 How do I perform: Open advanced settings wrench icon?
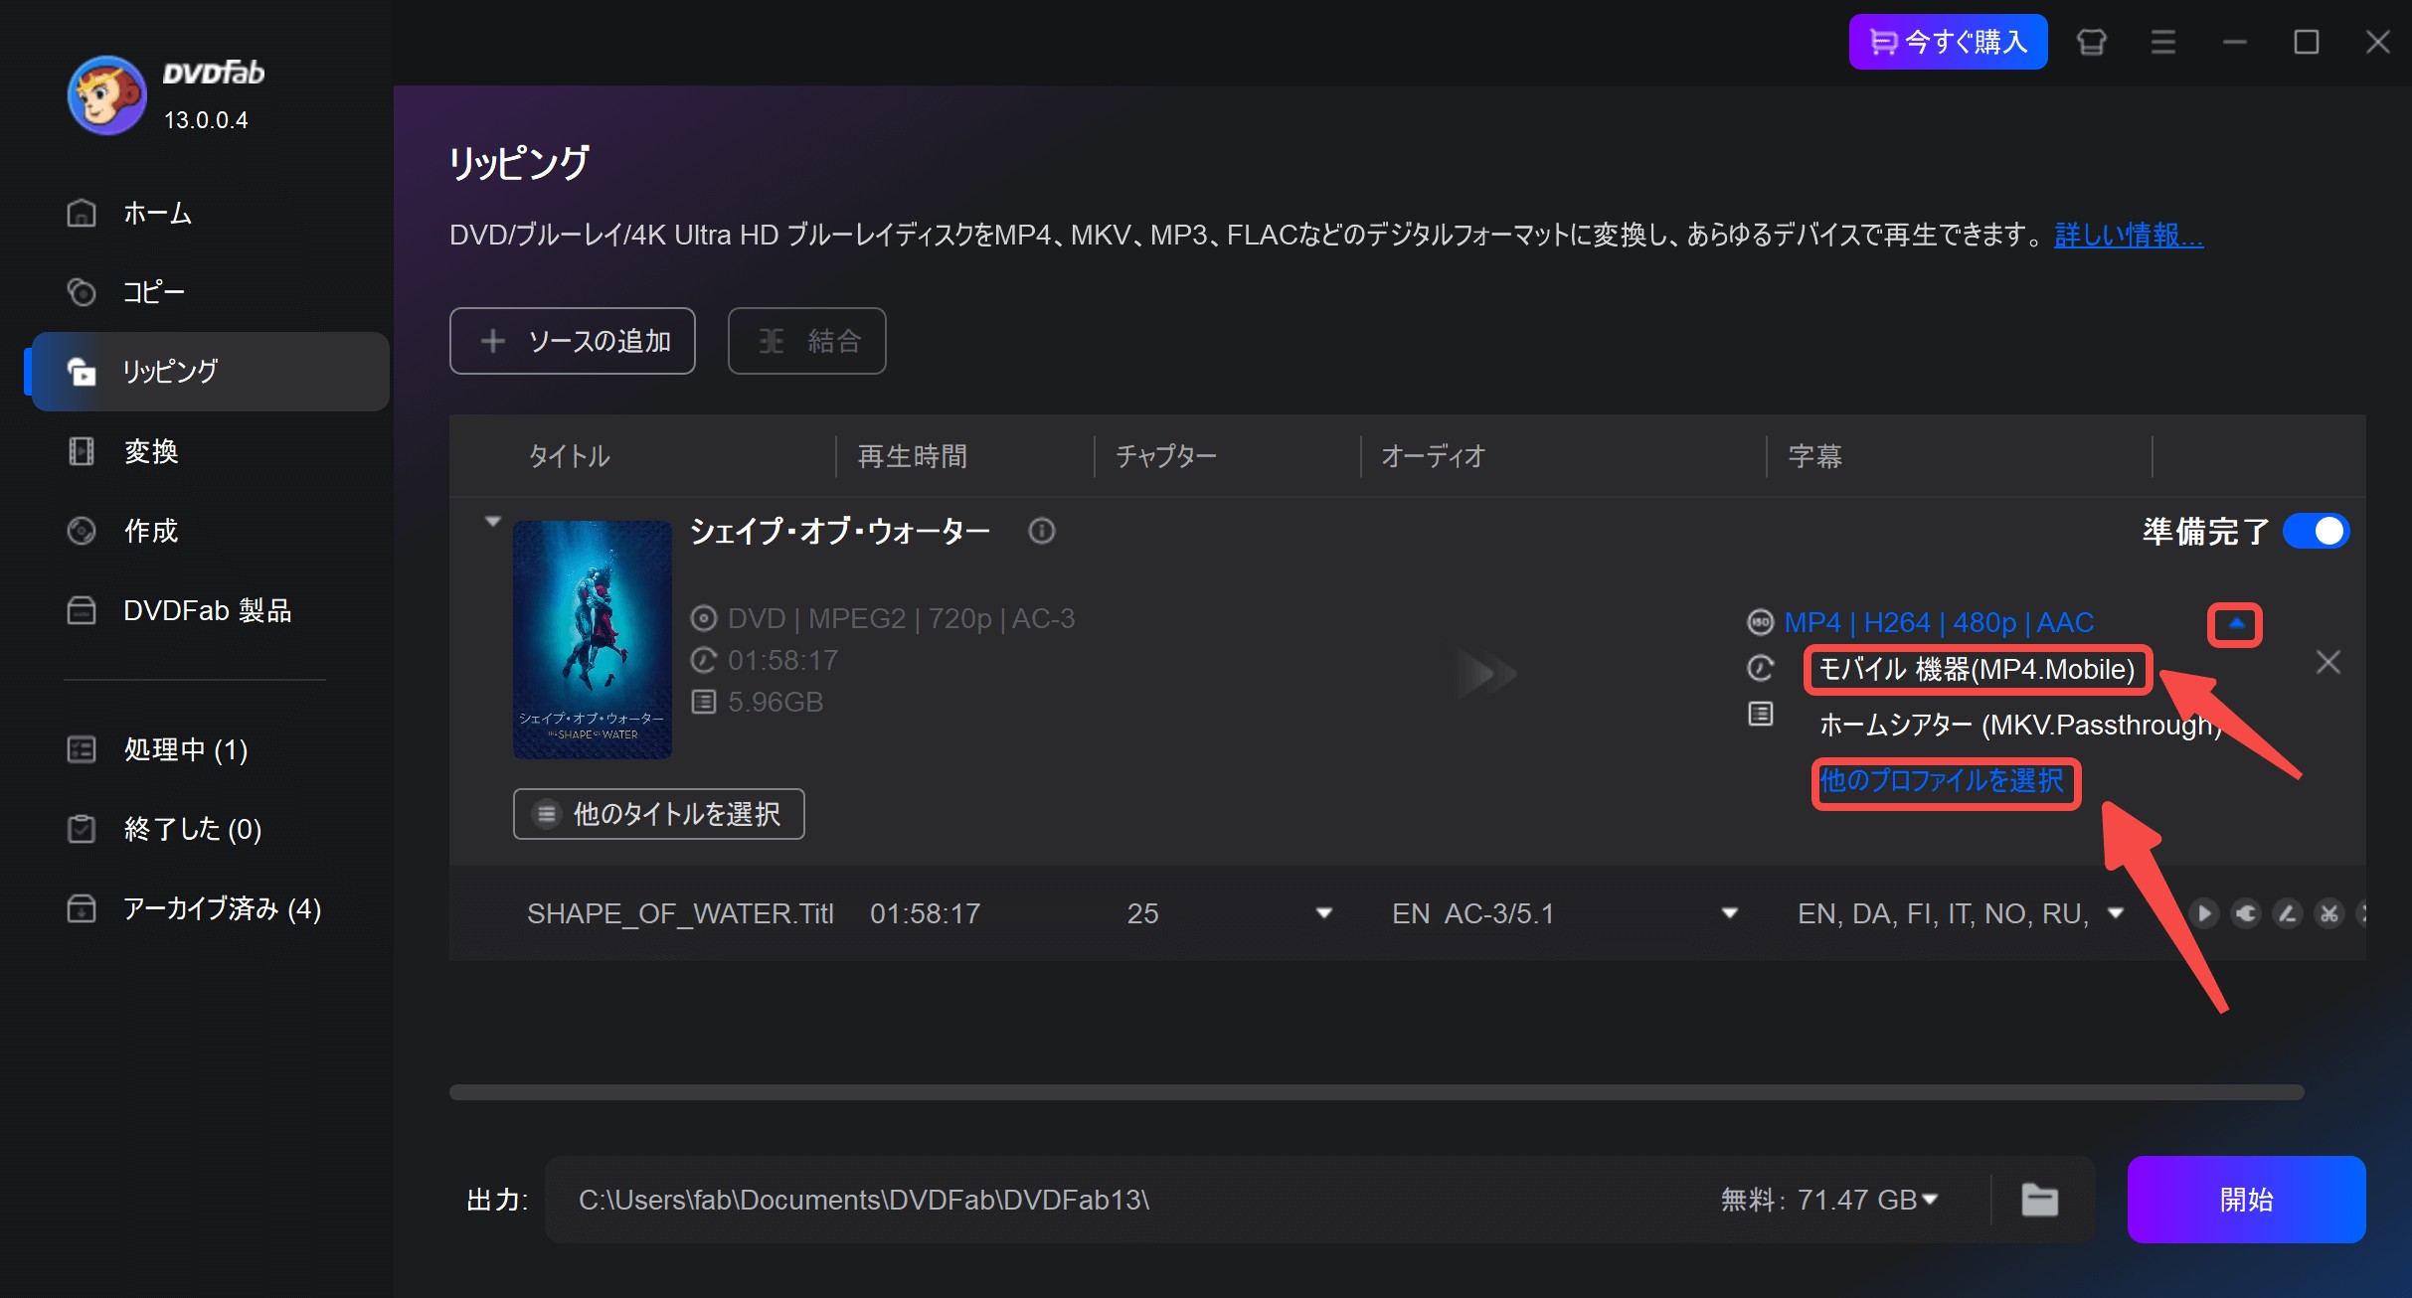[x=2246, y=913]
